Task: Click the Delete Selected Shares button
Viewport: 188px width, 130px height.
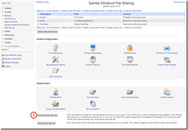Action: click(x=48, y=32)
